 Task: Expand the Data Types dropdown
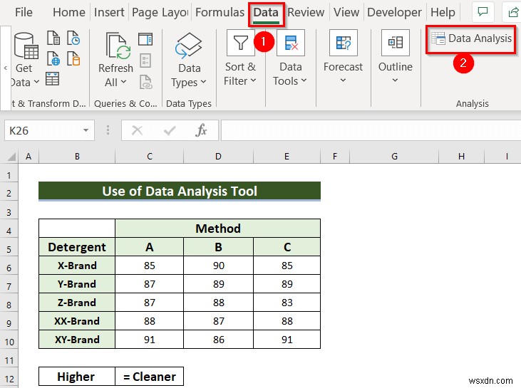point(203,82)
